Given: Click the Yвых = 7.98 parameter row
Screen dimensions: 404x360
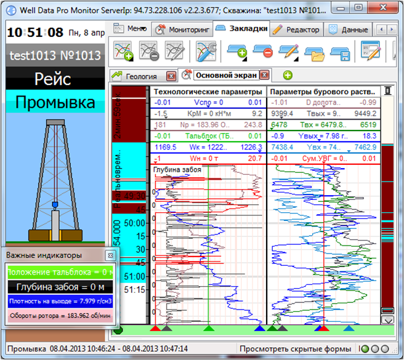Looking at the screenshot, I should [x=323, y=136].
